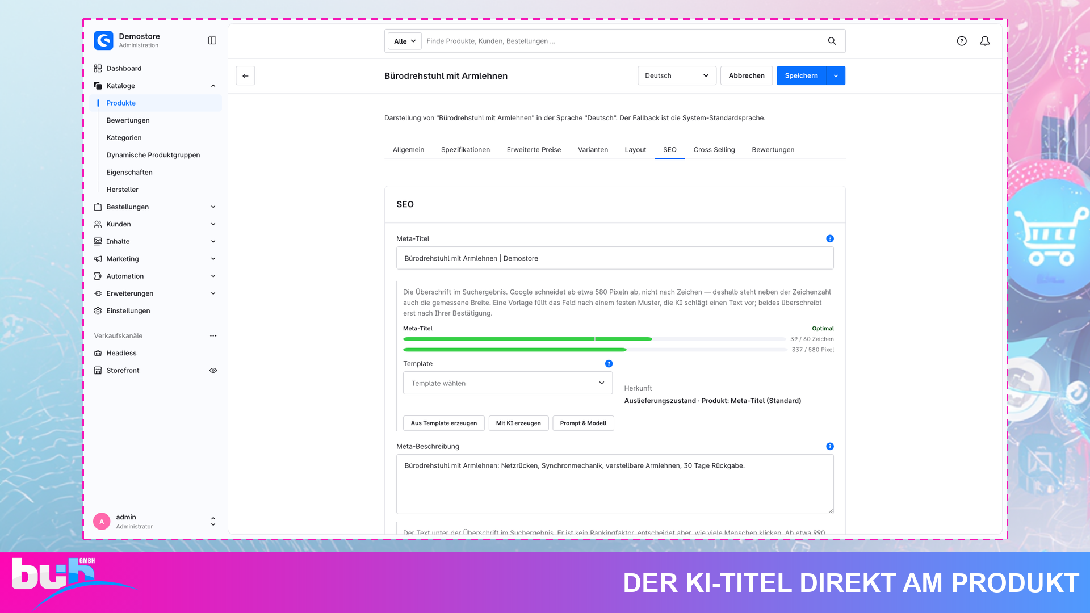
Task: Click the search magnifier icon
Action: pyautogui.click(x=832, y=41)
